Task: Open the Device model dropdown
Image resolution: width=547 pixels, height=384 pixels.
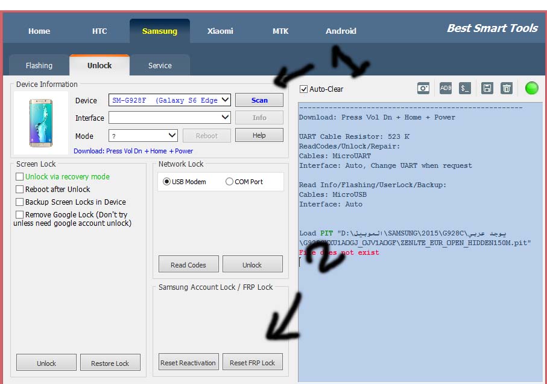Action: [169, 100]
